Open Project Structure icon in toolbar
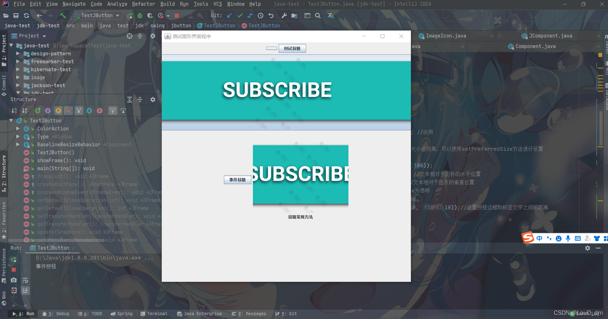 pos(294,16)
